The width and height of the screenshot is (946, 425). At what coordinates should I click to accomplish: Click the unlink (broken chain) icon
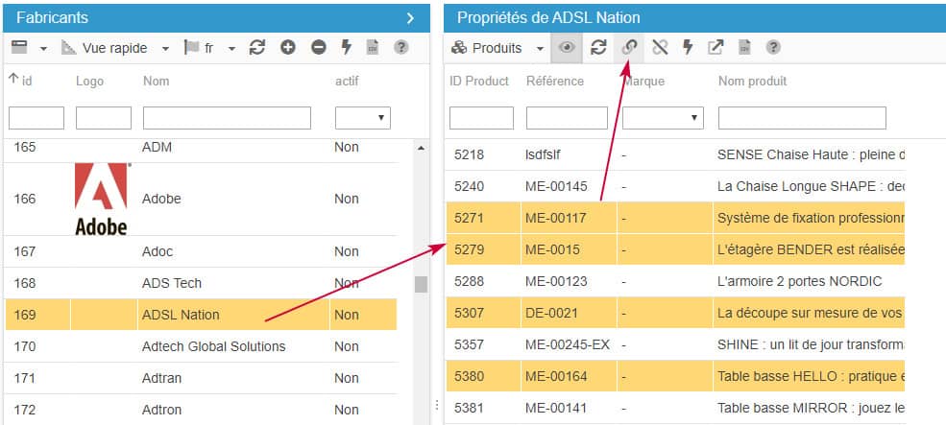pos(659,48)
